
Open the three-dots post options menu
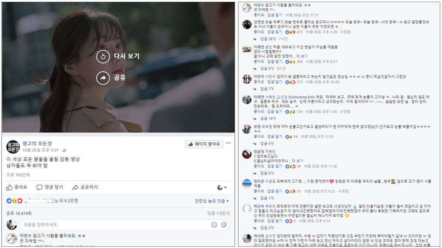click(228, 143)
